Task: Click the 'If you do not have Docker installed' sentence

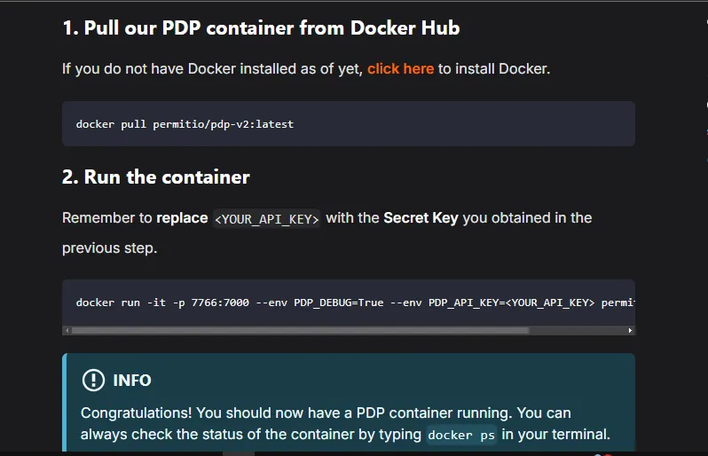Action: coord(211,68)
